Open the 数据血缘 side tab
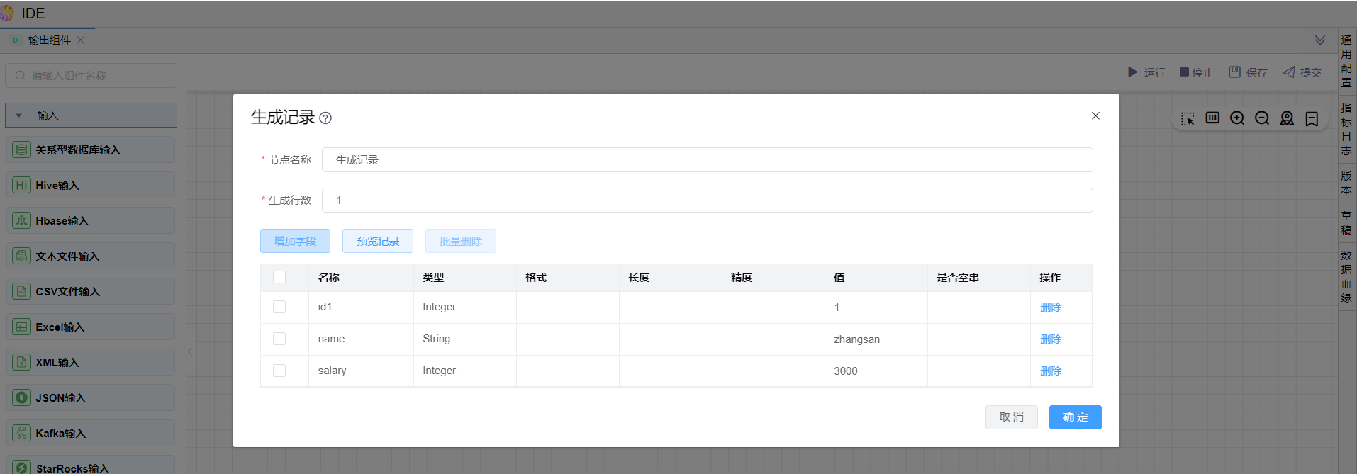This screenshot has width=1357, height=474. (x=1346, y=276)
